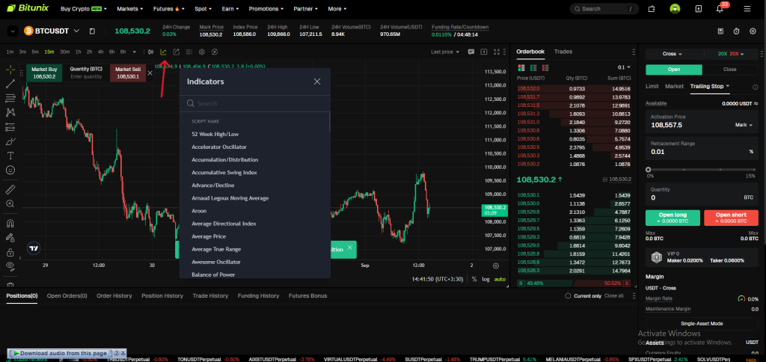Click the fullscreen chart icon

tap(496, 52)
